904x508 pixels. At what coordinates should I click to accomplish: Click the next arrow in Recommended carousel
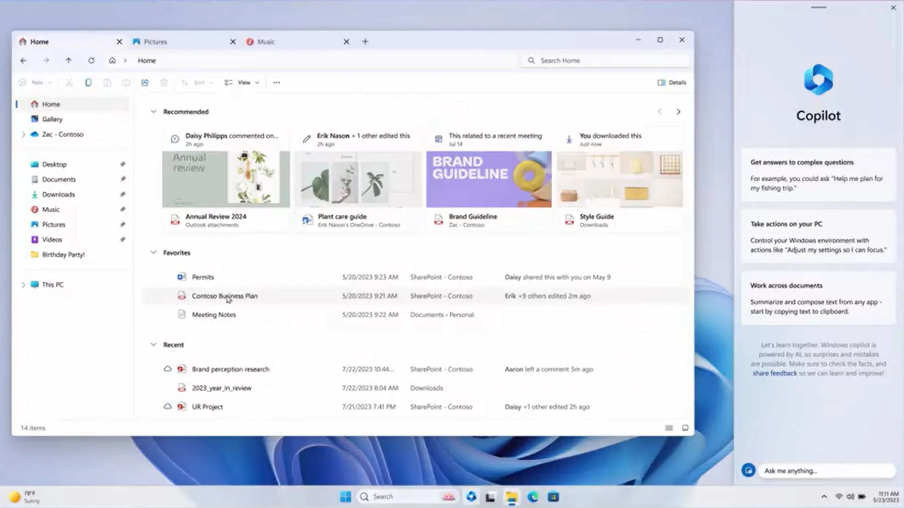pos(678,111)
